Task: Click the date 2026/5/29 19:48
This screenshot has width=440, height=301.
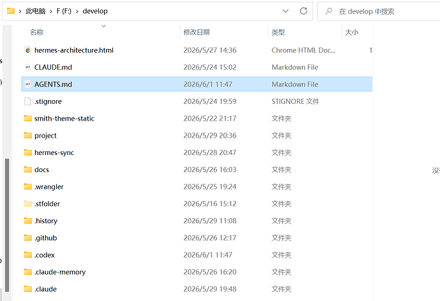Action: click(x=210, y=289)
